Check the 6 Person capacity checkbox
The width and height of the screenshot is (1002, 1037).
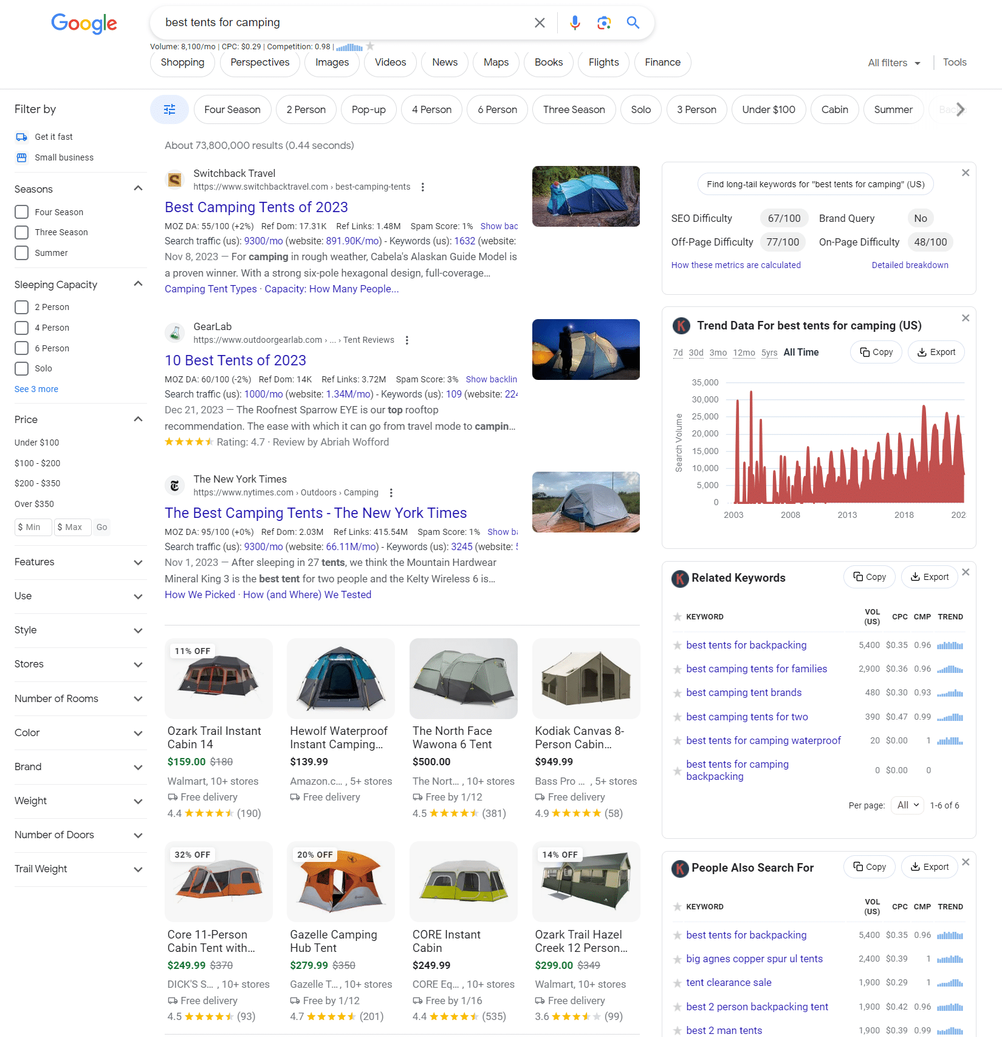click(21, 348)
